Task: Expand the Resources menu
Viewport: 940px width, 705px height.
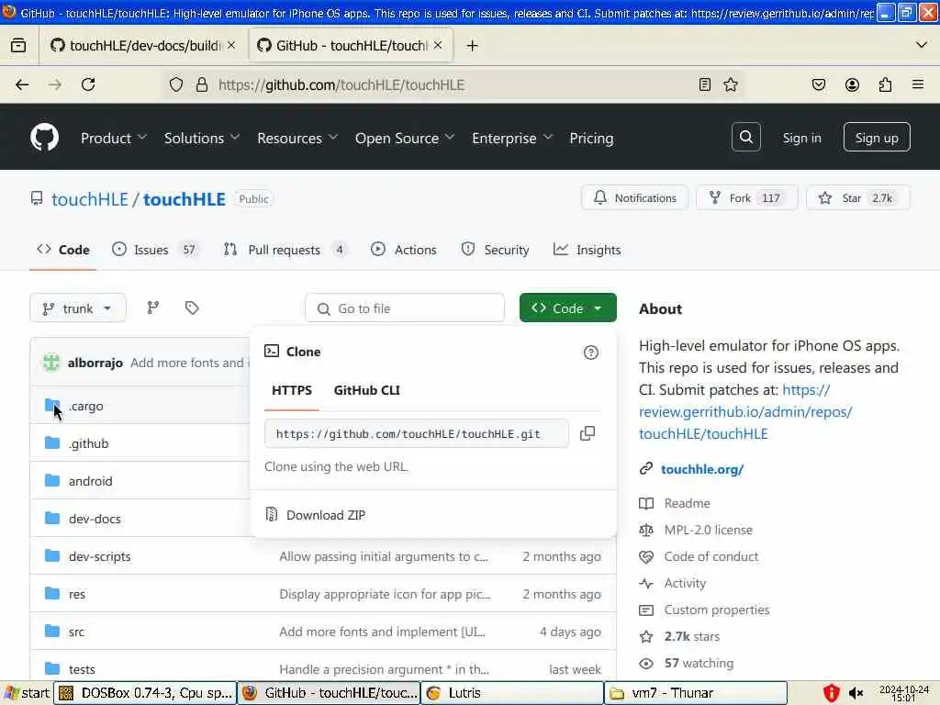Action: pyautogui.click(x=297, y=138)
